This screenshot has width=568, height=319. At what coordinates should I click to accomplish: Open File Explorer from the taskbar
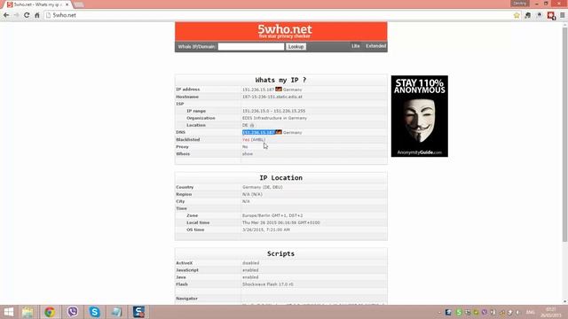[x=28, y=312]
